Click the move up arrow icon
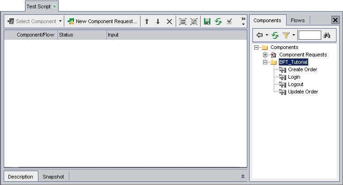 147,21
